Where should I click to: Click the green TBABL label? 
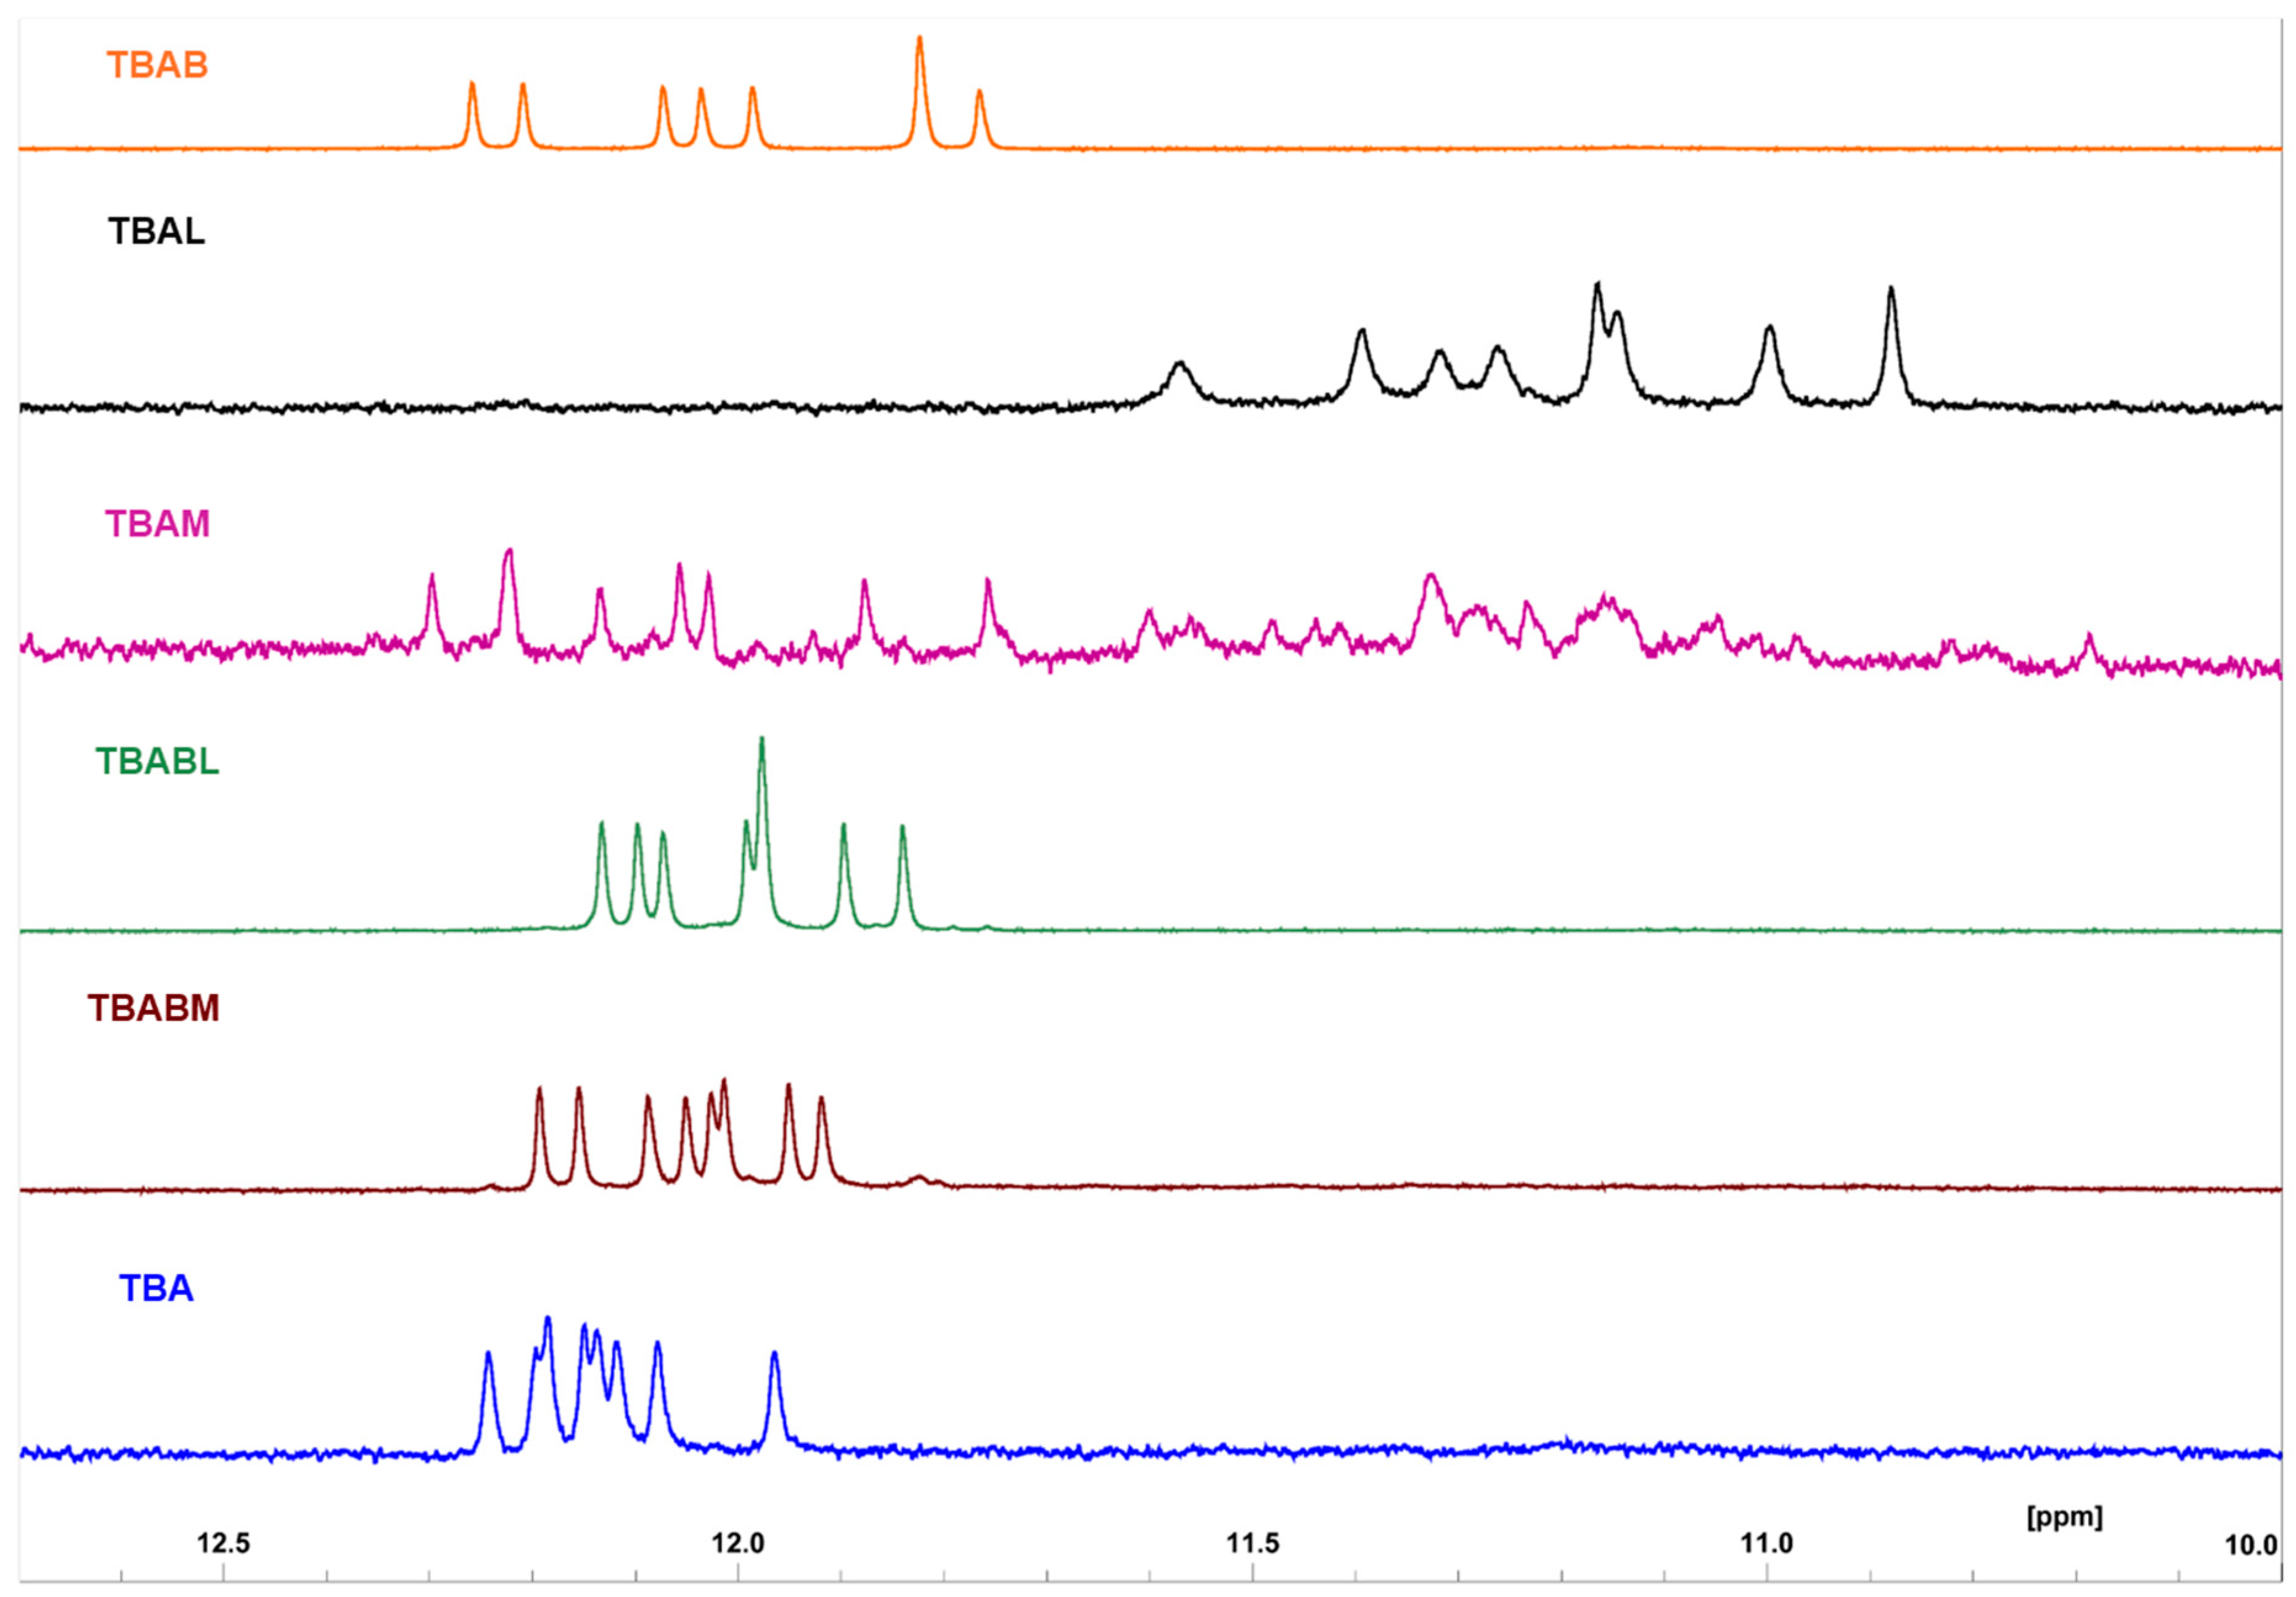(x=157, y=762)
